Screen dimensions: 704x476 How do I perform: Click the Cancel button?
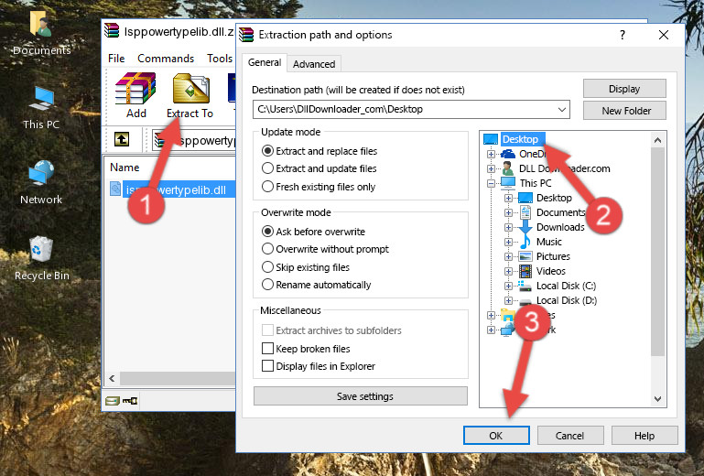[569, 436]
